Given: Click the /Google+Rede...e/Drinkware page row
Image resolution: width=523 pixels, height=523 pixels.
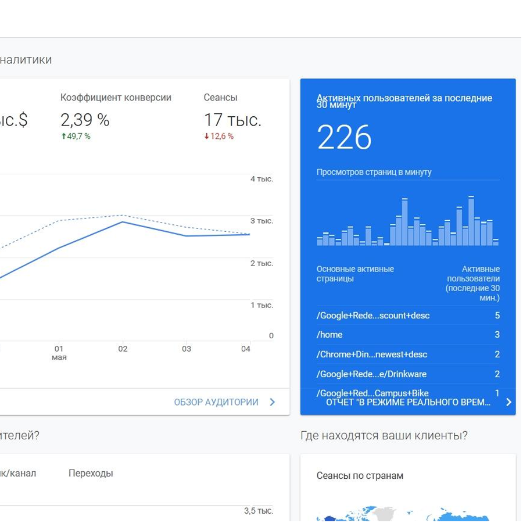Looking at the screenshot, I should pos(407,374).
